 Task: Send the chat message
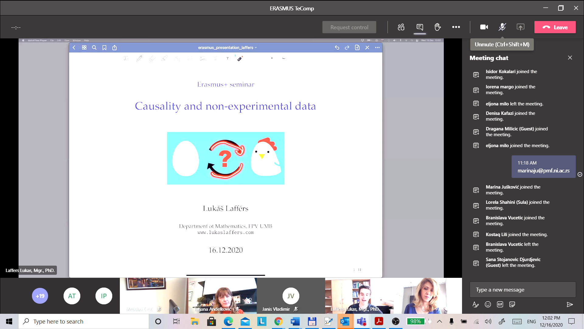point(570,304)
